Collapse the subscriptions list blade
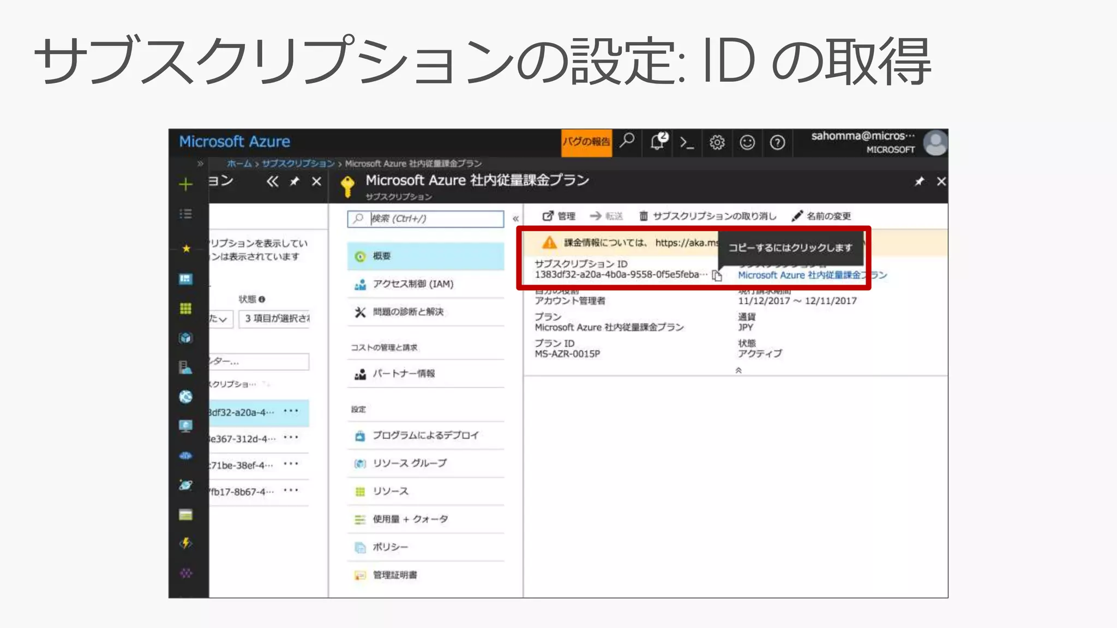This screenshot has width=1117, height=628. 272,182
